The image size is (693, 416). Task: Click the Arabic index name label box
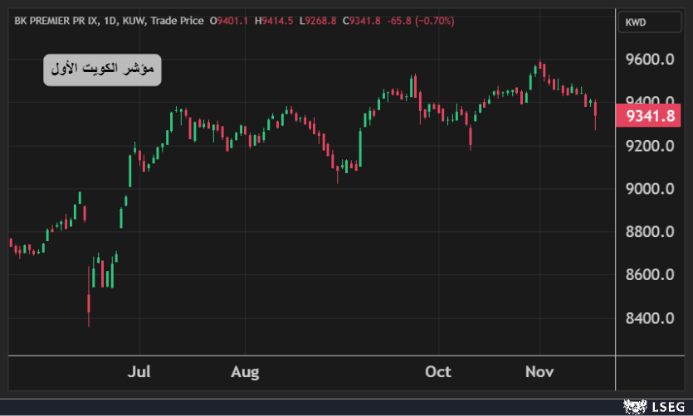(x=102, y=70)
